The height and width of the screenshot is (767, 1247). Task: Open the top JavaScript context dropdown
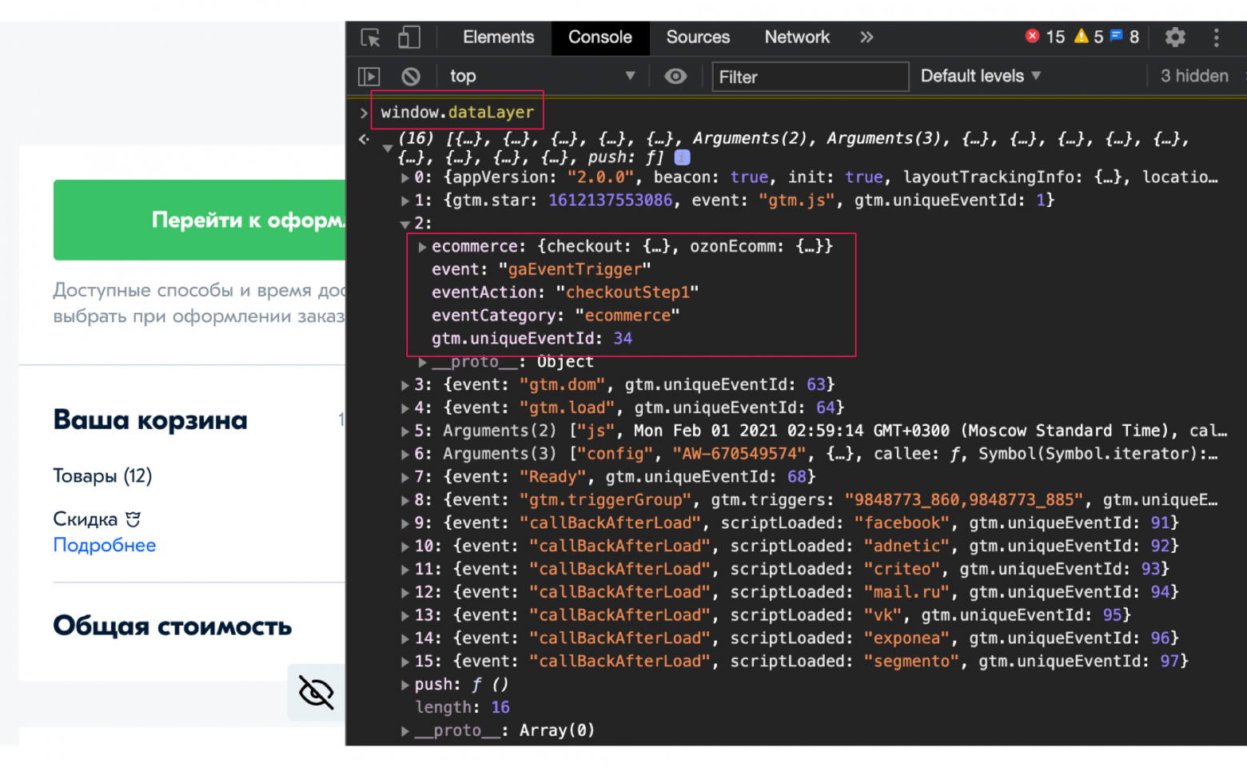(542, 76)
